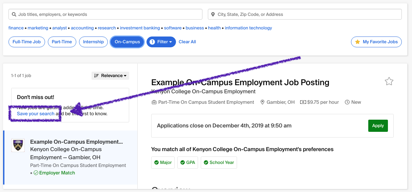Select the marketing suggested keyword
The image size is (412, 192).
click(38, 28)
